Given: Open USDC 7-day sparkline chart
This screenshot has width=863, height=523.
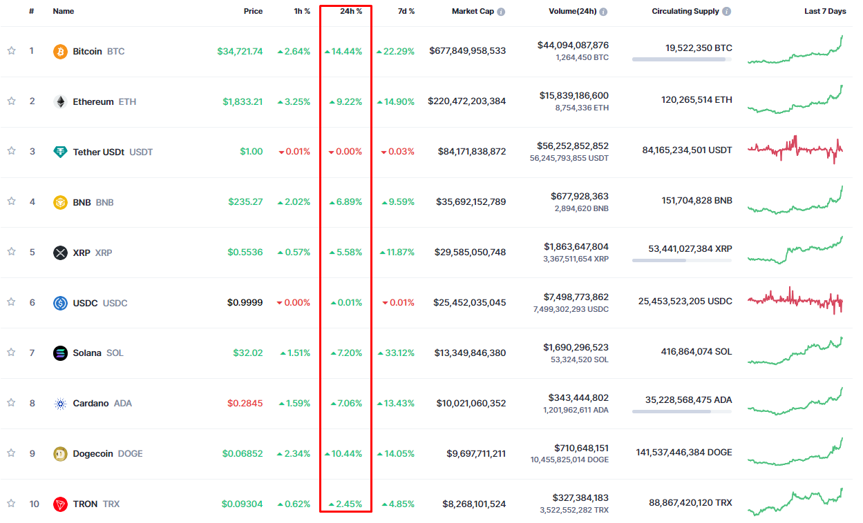Looking at the screenshot, I should pyautogui.click(x=795, y=301).
